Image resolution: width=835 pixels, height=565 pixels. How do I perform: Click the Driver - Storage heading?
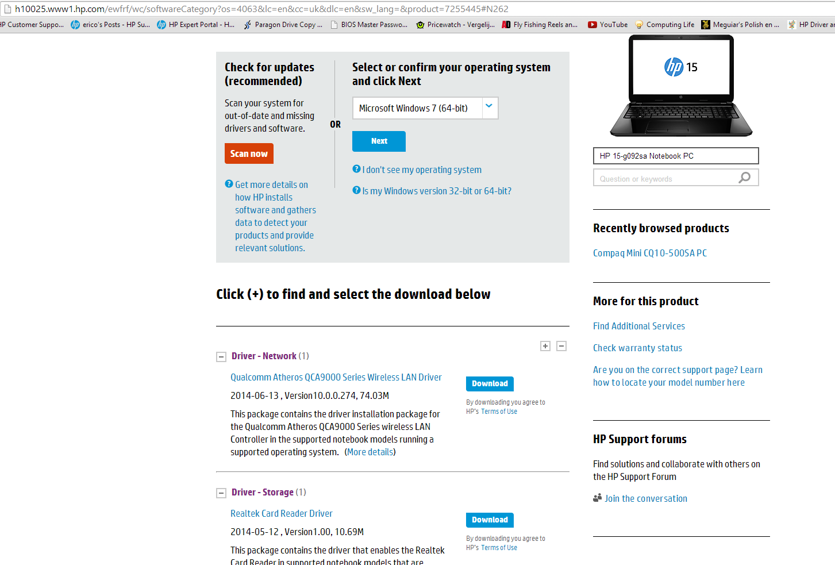point(263,492)
